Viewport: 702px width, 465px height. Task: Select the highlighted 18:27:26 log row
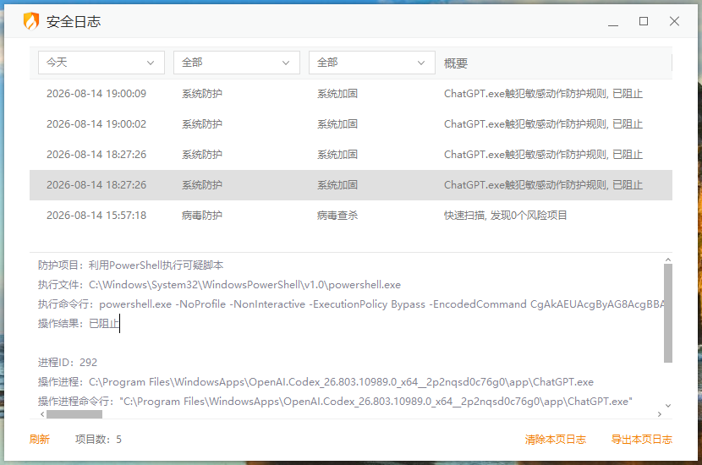tap(350, 185)
